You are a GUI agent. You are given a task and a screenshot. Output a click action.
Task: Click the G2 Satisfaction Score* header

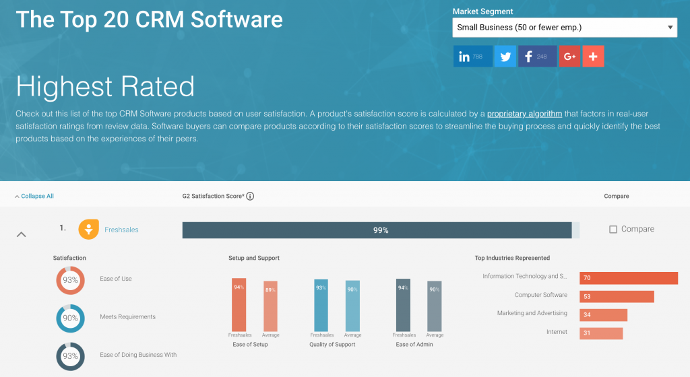[213, 196]
